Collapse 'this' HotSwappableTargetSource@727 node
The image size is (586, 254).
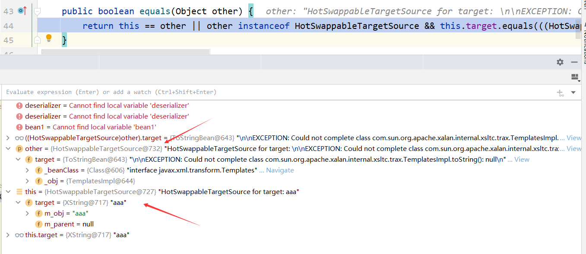click(7, 192)
